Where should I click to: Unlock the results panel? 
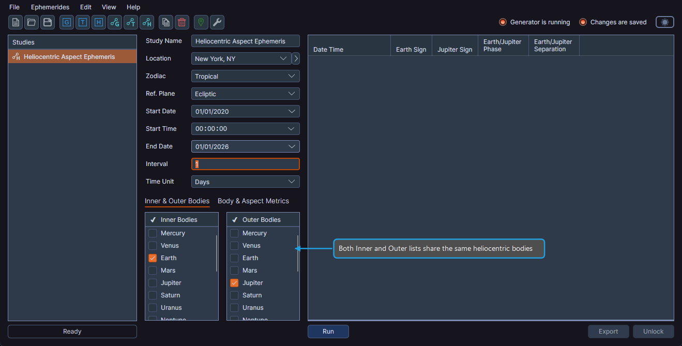653,331
